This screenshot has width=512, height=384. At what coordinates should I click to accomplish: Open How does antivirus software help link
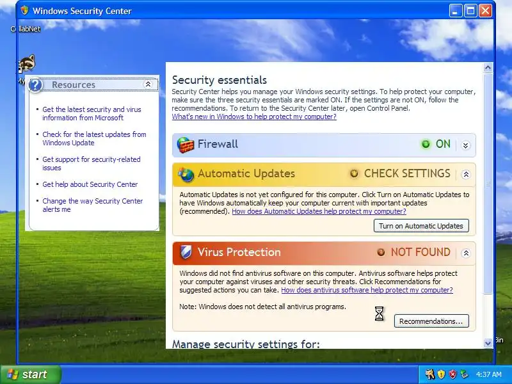pyautogui.click(x=367, y=290)
